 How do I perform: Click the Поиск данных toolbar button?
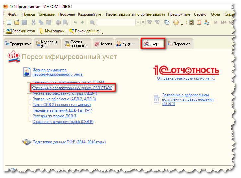(84, 31)
